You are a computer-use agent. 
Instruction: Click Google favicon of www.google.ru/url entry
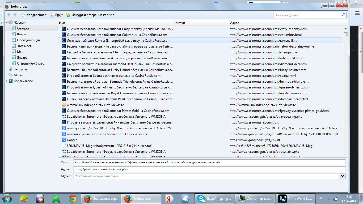(64, 128)
